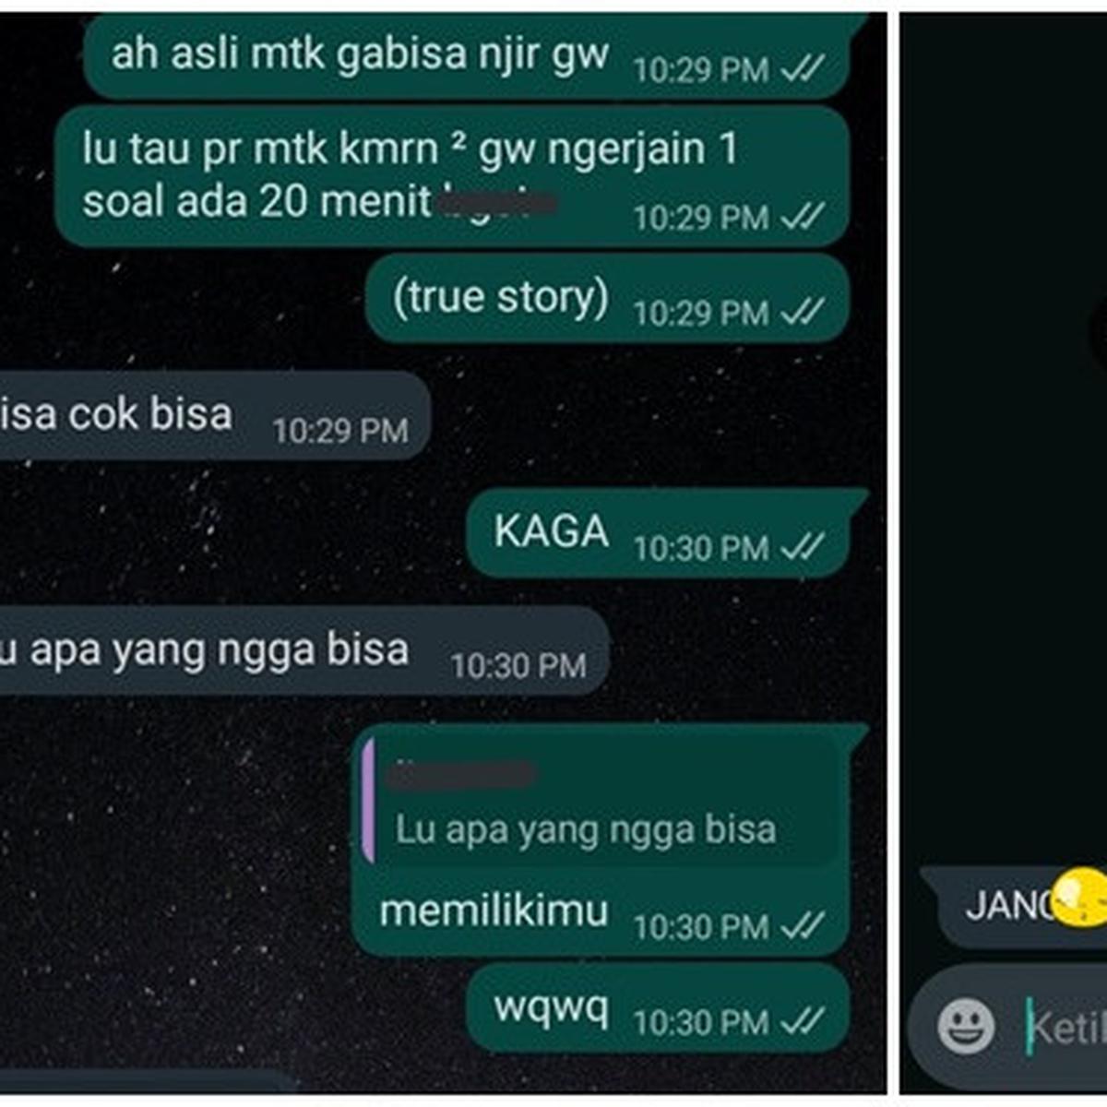Click read-receipt double check on "KAGA" message
Image resolution: width=1107 pixels, height=1107 pixels.
coord(802,548)
